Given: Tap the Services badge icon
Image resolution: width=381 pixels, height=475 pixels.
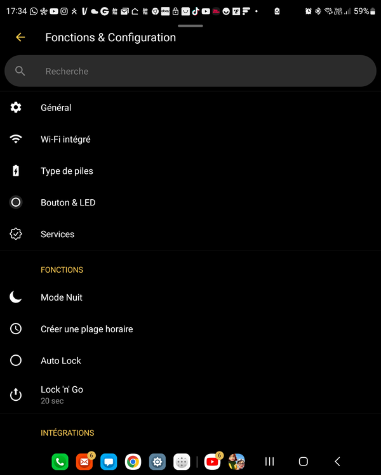Looking at the screenshot, I should click(16, 234).
